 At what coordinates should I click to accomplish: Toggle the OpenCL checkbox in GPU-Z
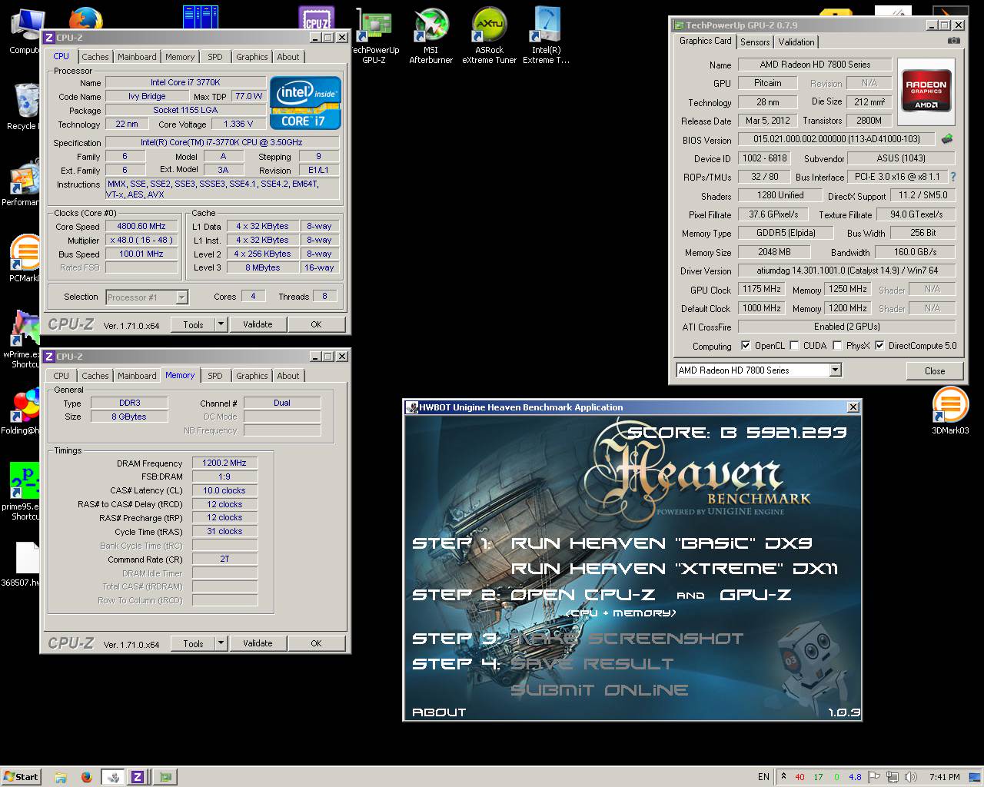[x=745, y=346]
